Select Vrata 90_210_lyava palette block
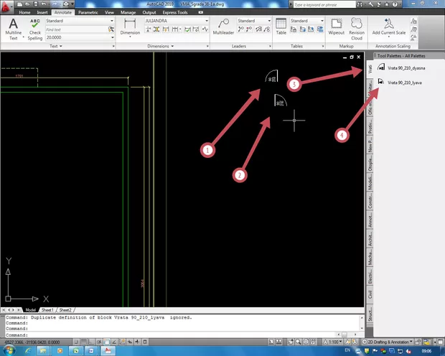This screenshot has width=445, height=356. pos(403,83)
